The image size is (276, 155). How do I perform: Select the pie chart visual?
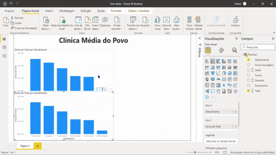coord(224,73)
